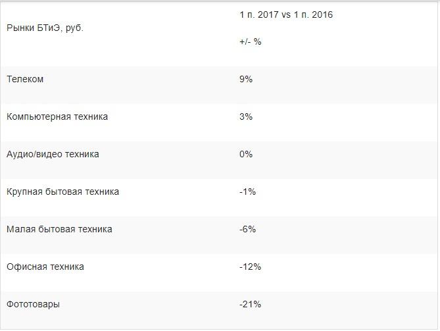This screenshot has height=331, width=440.
Task: Select '1 п. 2016' in column header
Action: (x=314, y=15)
